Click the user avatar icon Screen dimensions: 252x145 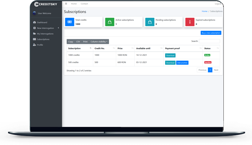[x=34, y=13]
